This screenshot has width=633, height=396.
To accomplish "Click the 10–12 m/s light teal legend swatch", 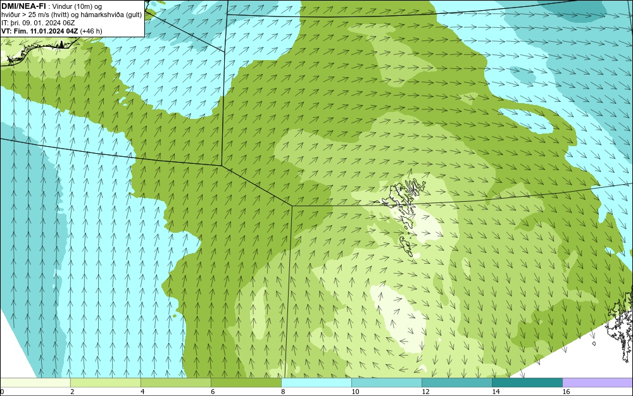I will tap(387, 382).
